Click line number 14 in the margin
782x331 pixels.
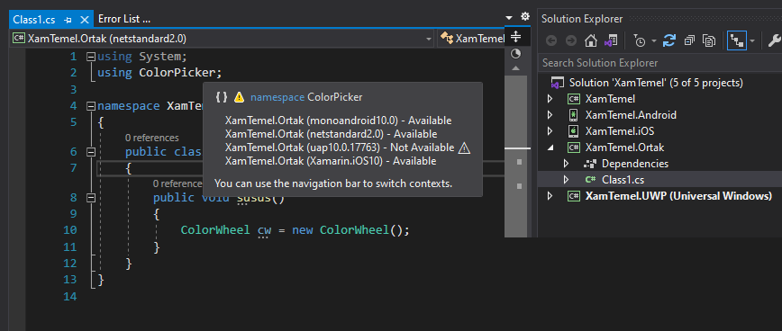coord(70,297)
